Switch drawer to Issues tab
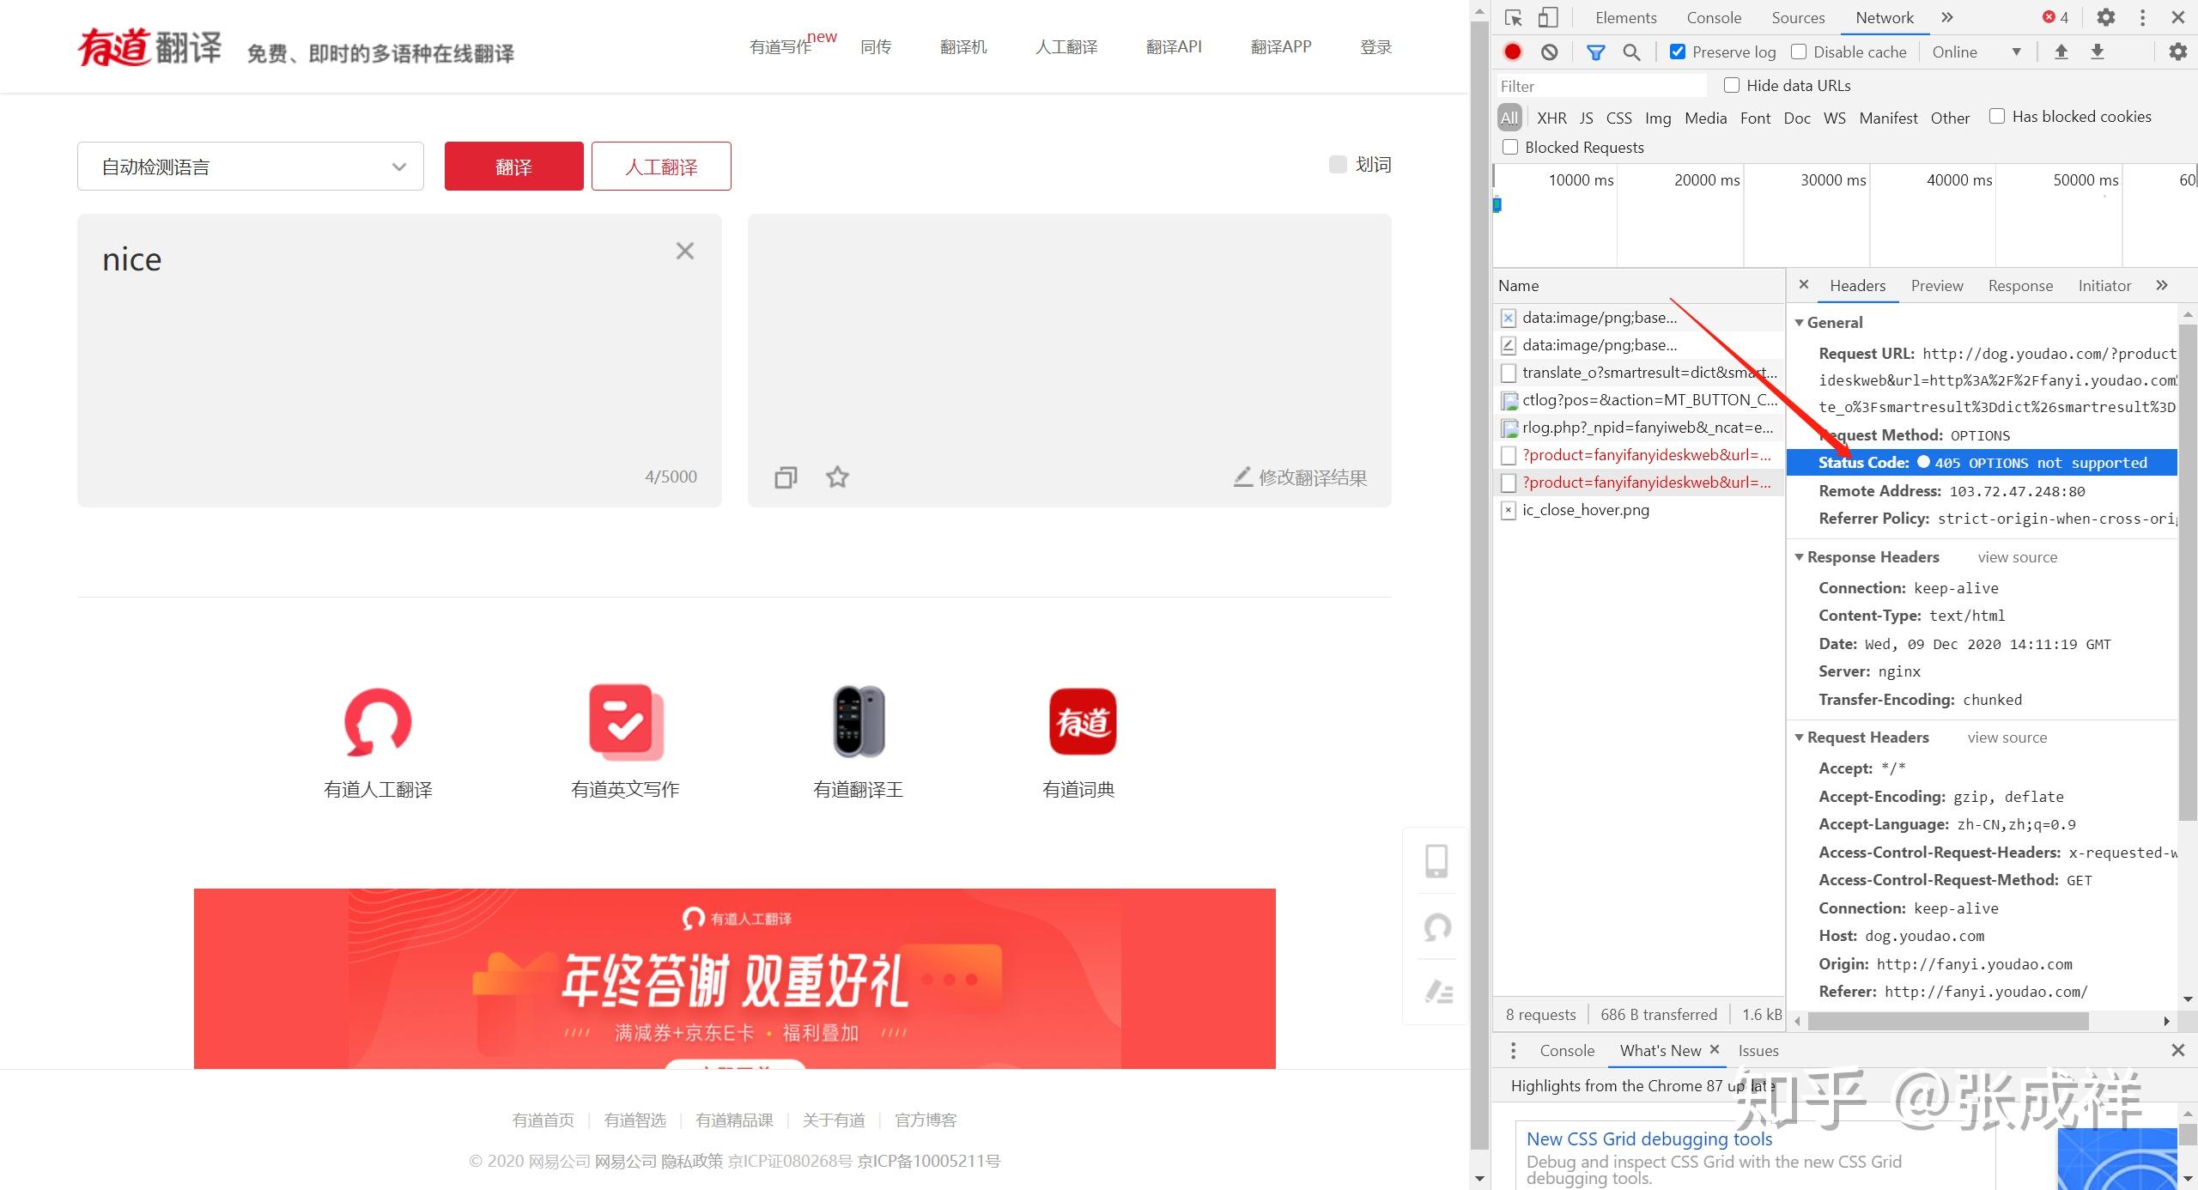The height and width of the screenshot is (1190, 2198). (1758, 1051)
